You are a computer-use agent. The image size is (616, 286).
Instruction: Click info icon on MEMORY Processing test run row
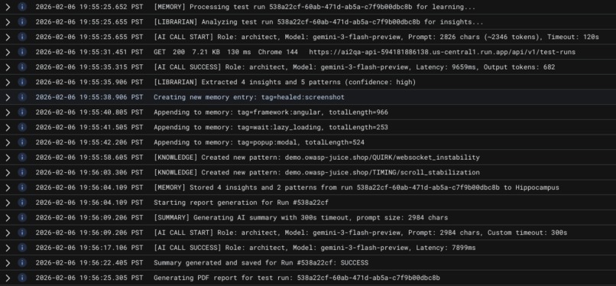point(22,7)
